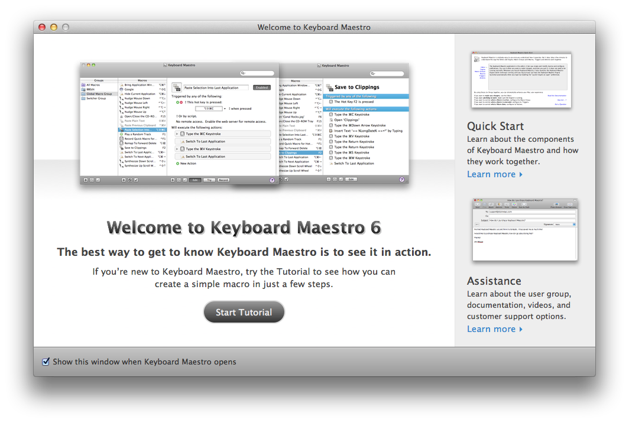
Task: Click the paragraph about trying the Tutorial
Action: tap(244, 278)
